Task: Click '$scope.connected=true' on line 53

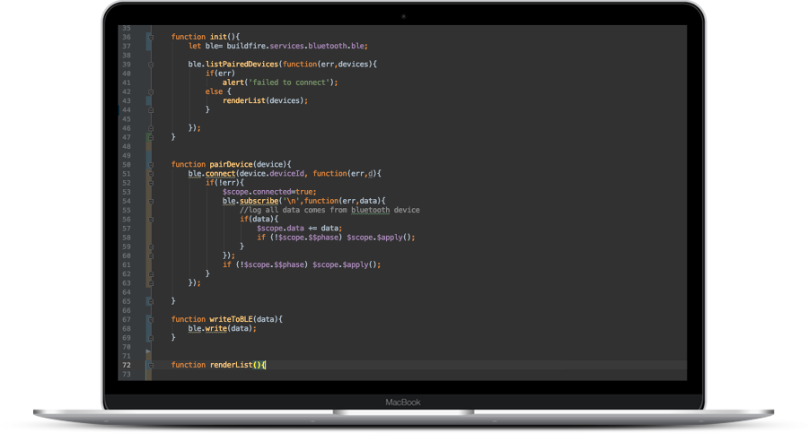Action: (268, 192)
